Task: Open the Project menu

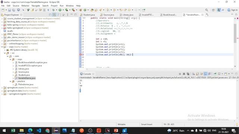Action: pos(54,6)
